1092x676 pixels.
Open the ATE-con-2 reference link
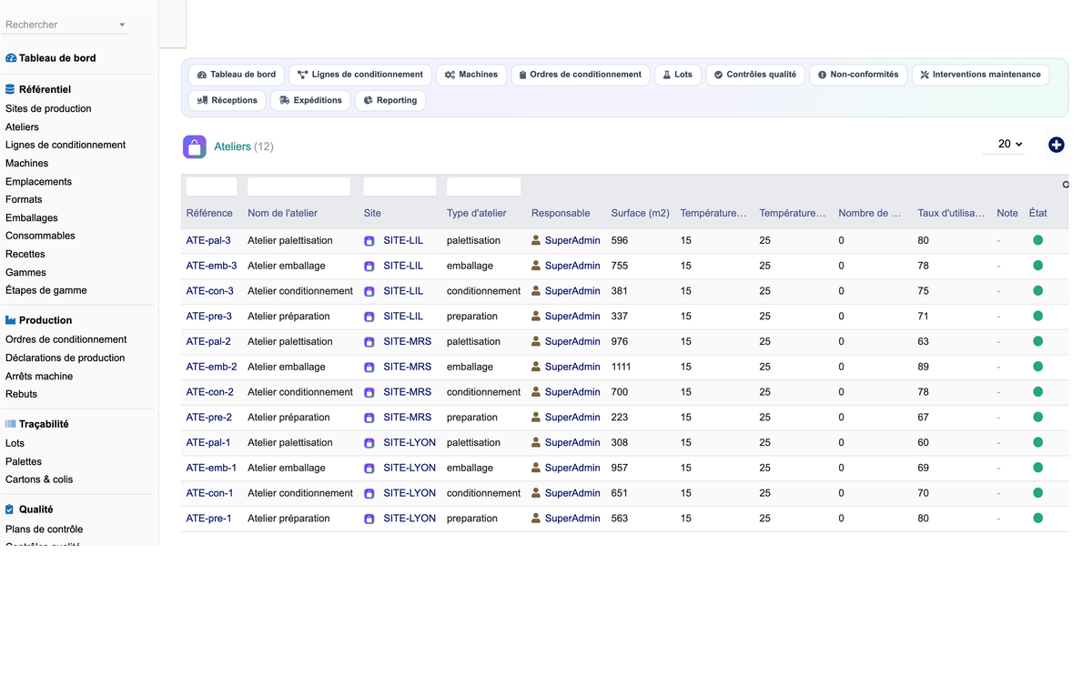pos(210,392)
